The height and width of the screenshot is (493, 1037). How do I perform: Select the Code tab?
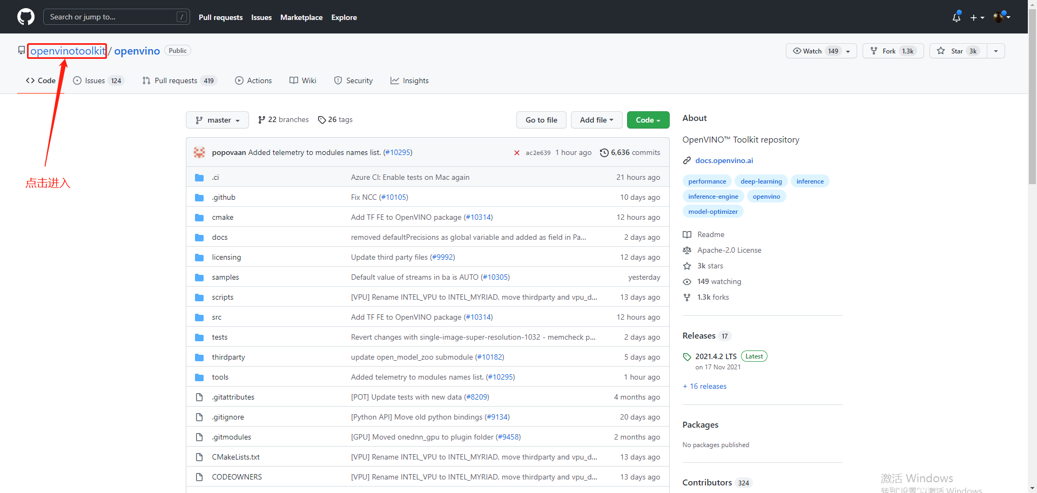click(x=41, y=80)
